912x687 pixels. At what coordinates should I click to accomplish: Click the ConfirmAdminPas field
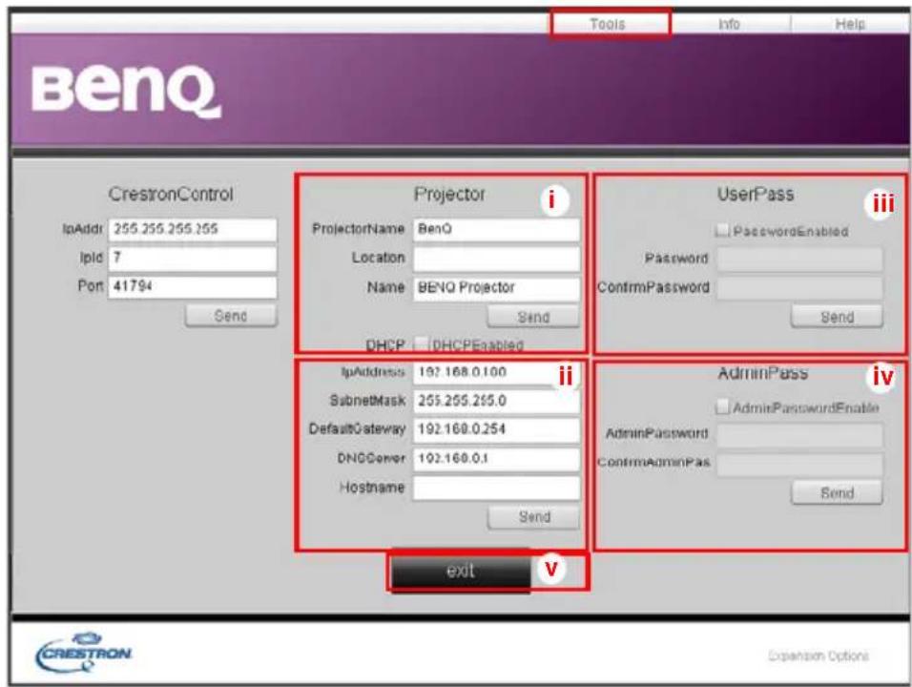[x=799, y=464]
